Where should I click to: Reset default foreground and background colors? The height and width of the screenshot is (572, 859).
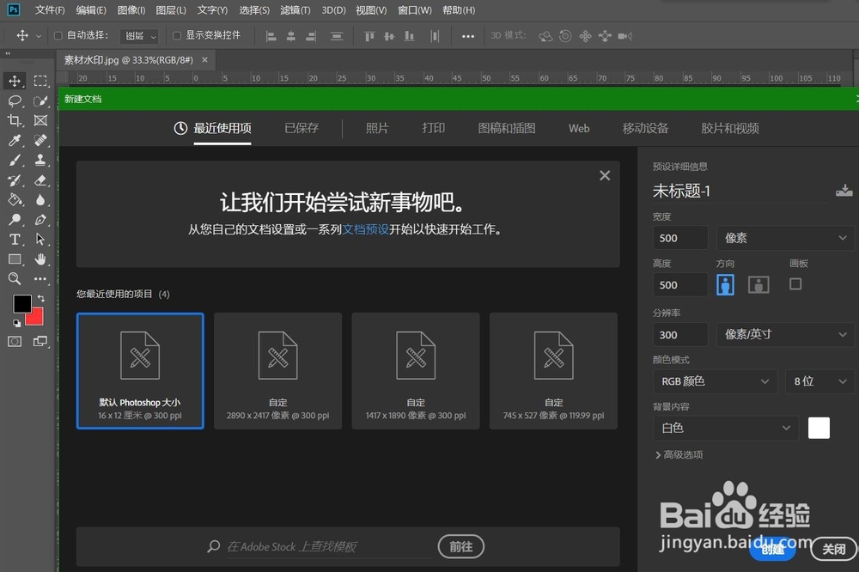pyautogui.click(x=17, y=323)
